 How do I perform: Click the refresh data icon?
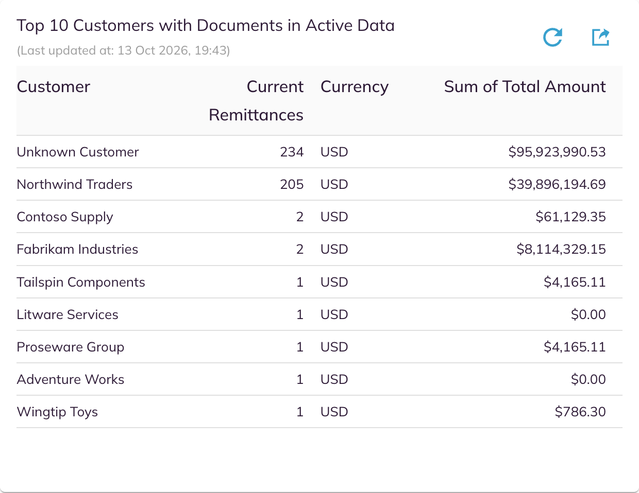pos(553,37)
